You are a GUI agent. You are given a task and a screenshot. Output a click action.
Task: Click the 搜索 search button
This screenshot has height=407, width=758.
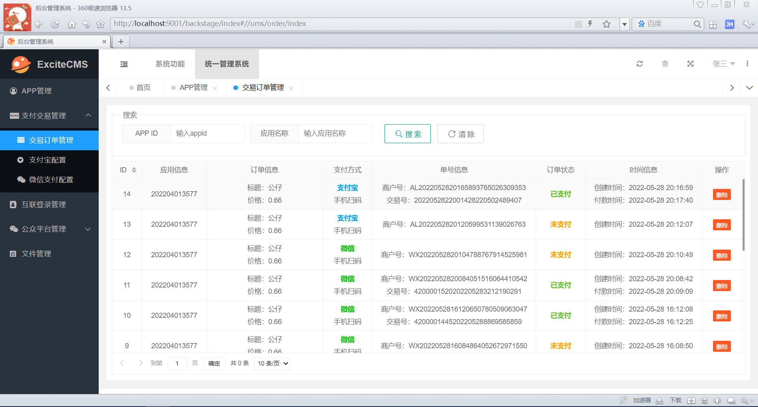407,134
